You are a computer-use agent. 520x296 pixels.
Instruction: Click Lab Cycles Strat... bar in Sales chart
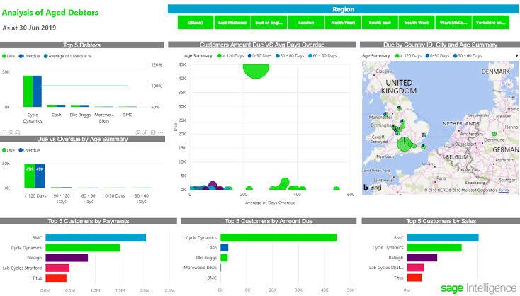click(x=416, y=268)
